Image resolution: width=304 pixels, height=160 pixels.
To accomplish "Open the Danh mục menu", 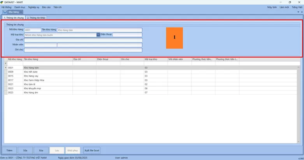I will click(x=19, y=7).
